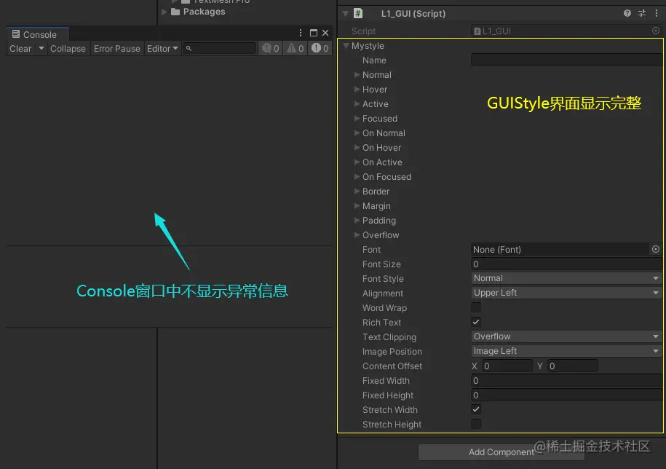Open the L1_GUI component help icon
Image resolution: width=666 pixels, height=469 pixels.
(x=627, y=13)
